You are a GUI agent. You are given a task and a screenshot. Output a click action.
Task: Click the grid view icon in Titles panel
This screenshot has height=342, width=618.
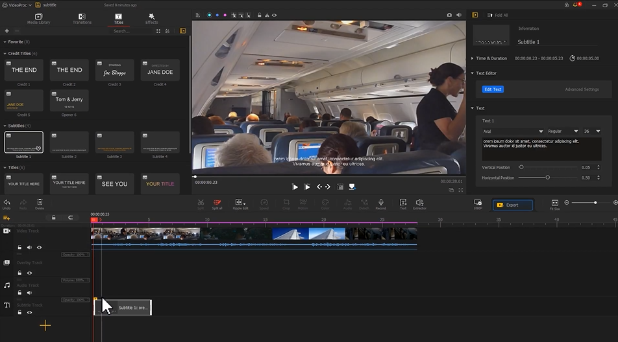click(158, 31)
